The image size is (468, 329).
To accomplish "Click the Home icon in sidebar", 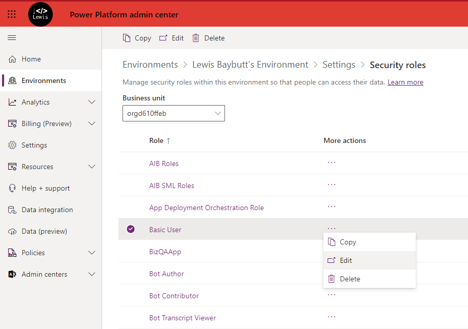I will (x=12, y=59).
